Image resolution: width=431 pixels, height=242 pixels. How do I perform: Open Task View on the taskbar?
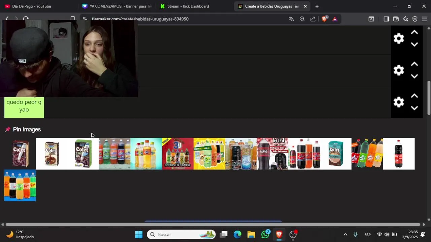click(224, 234)
